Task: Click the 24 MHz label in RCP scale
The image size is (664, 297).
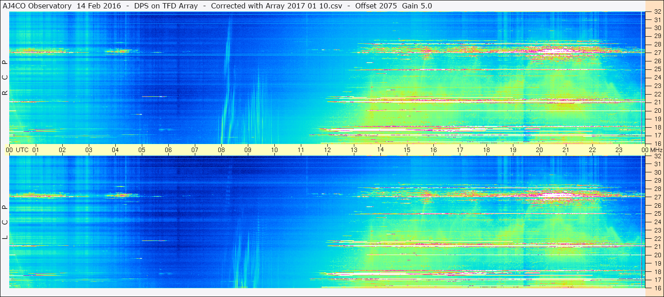Action: pos(657,77)
